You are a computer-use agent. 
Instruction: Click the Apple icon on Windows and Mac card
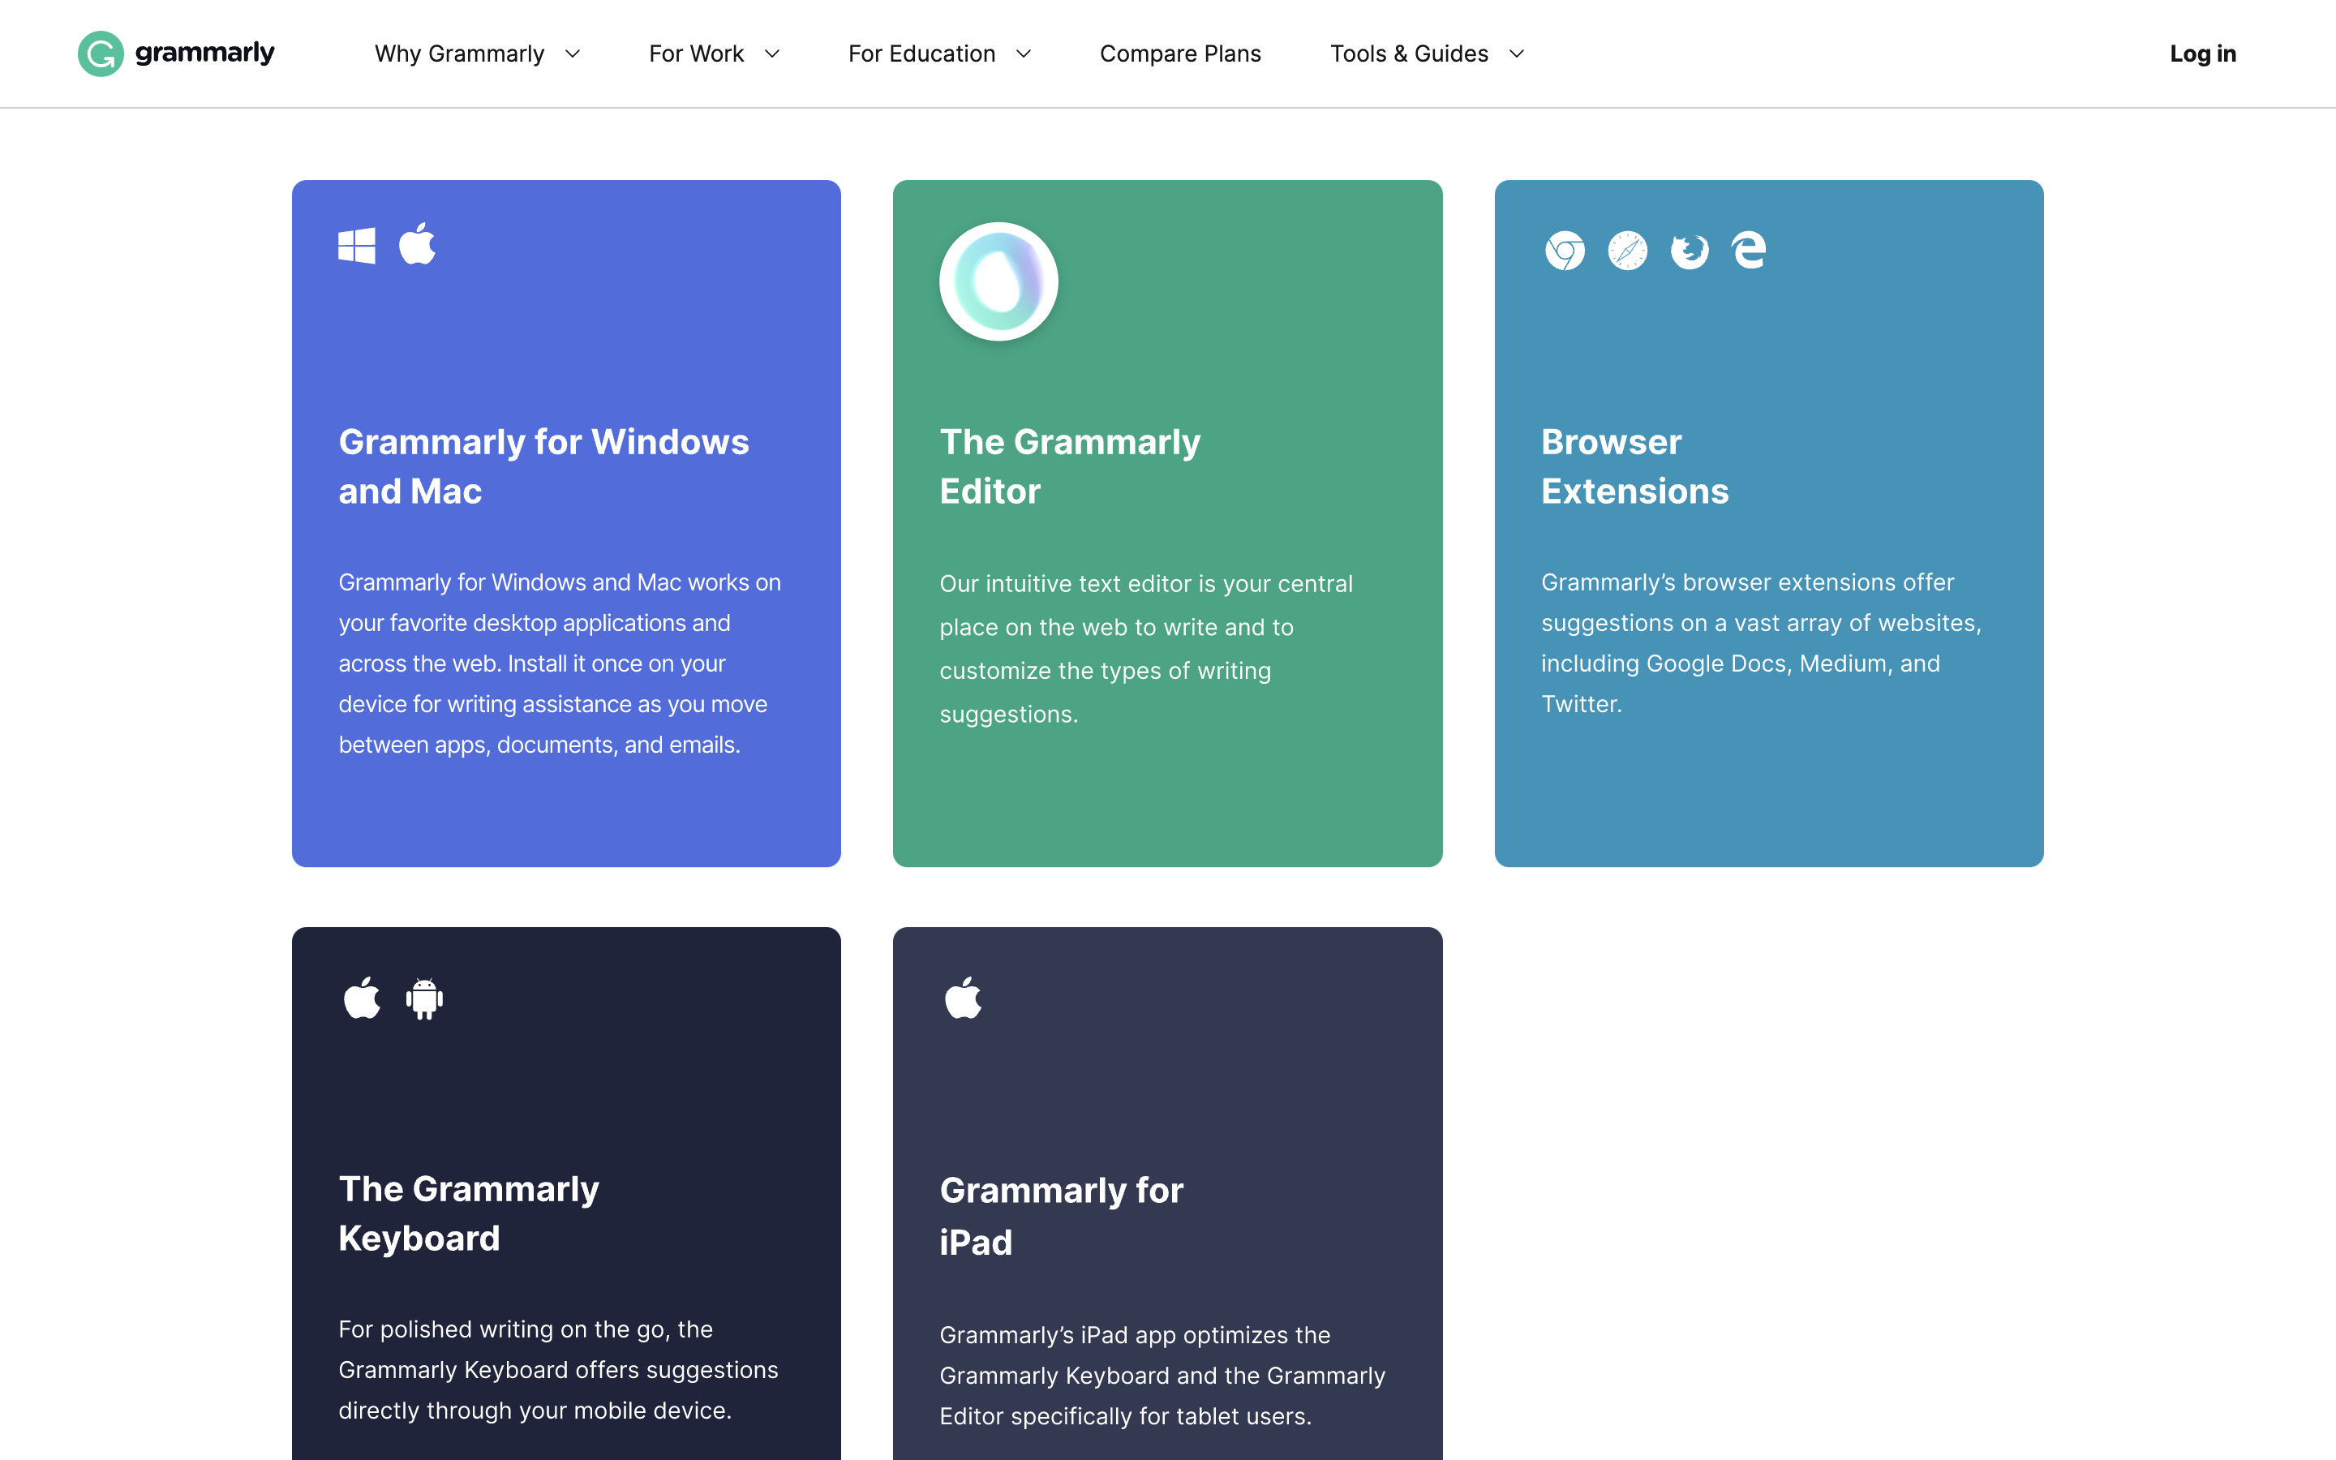[x=418, y=243]
